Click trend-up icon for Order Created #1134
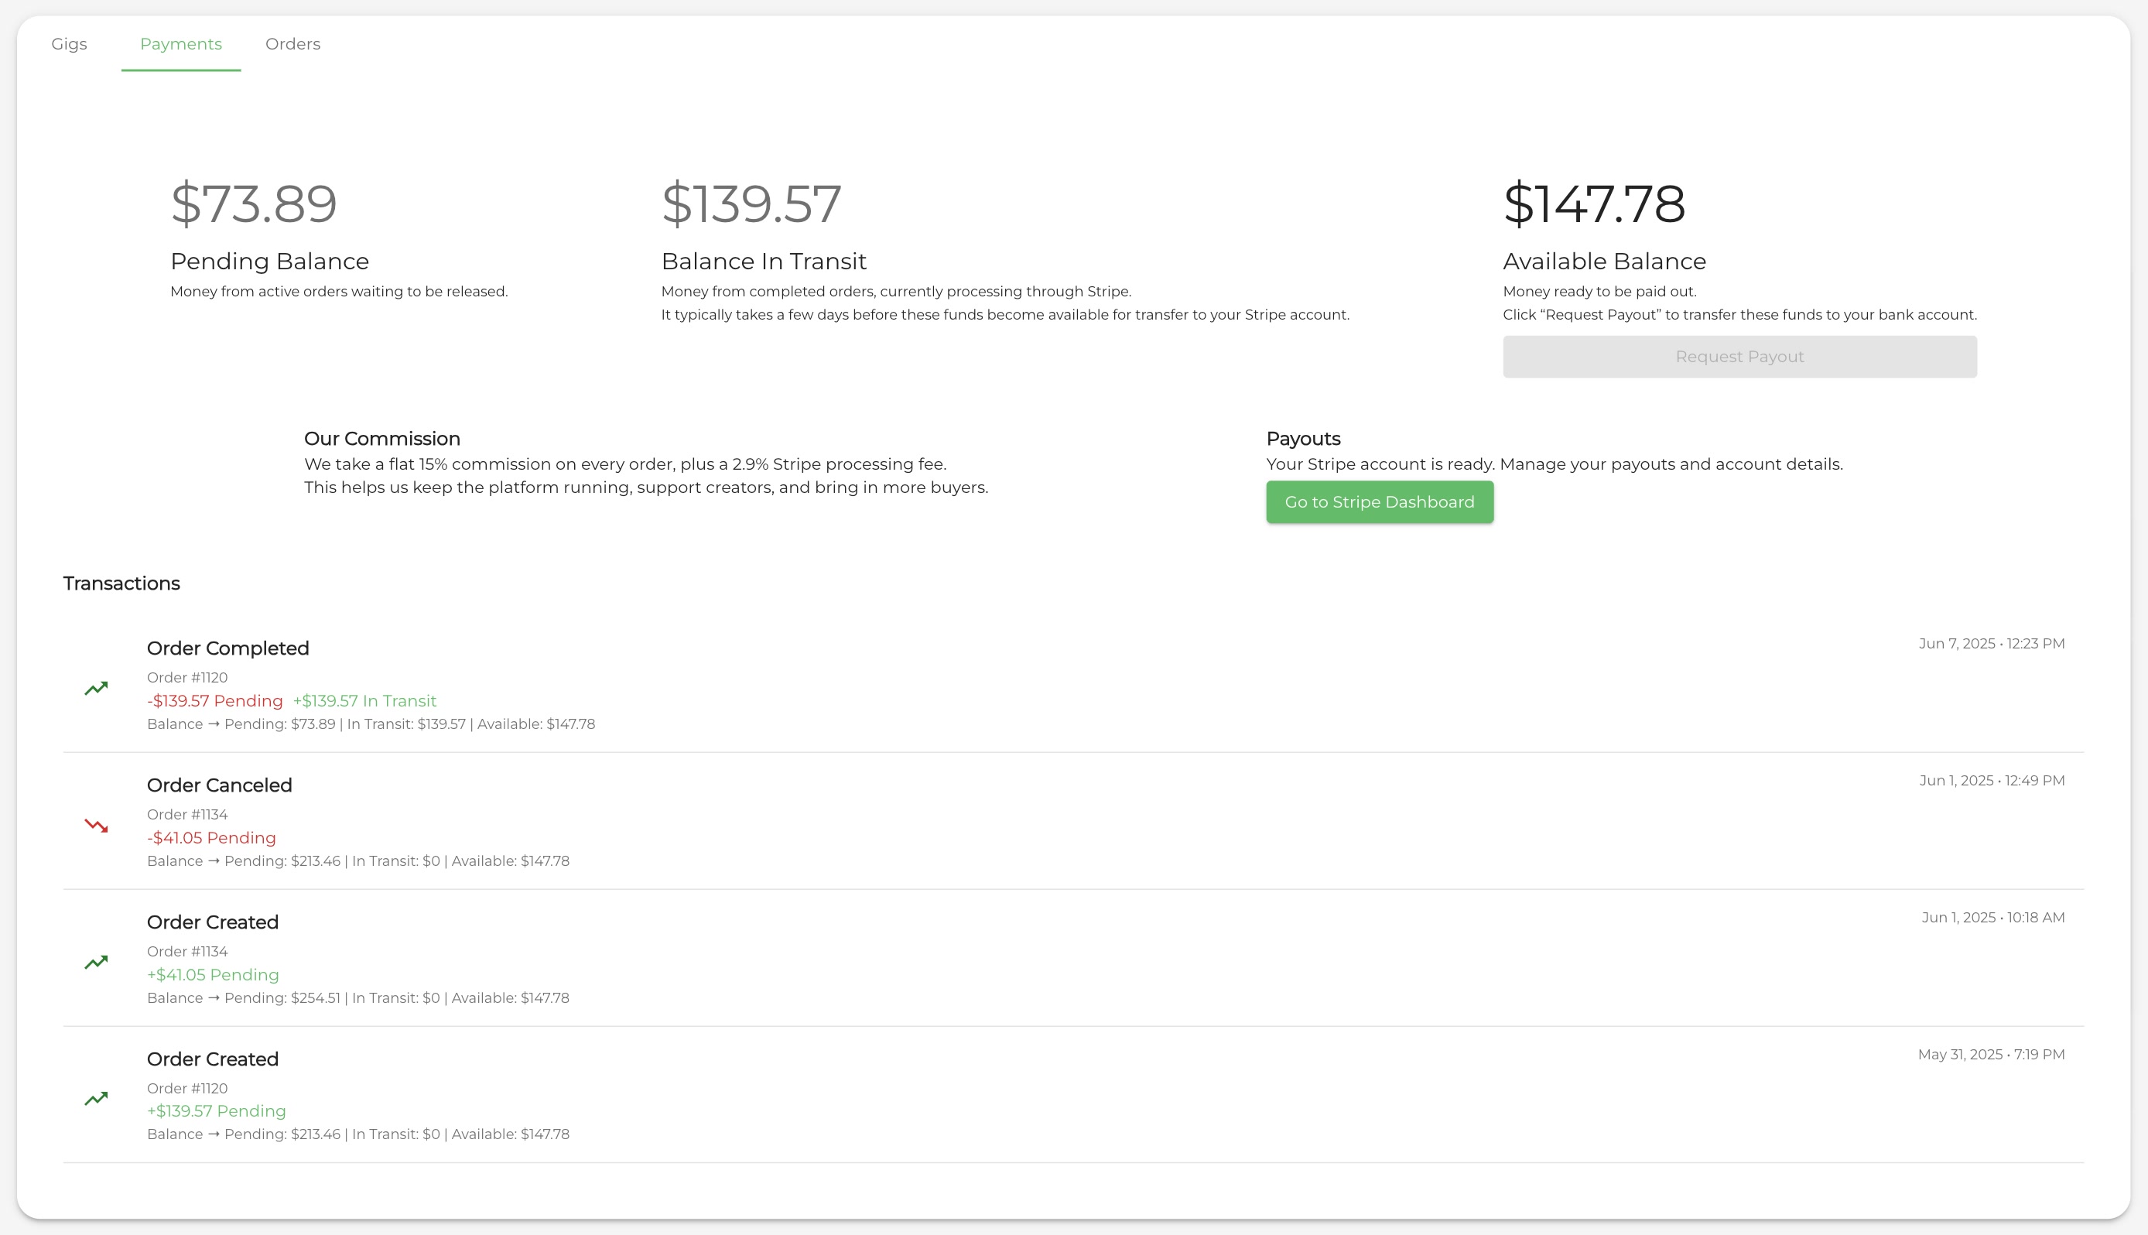 [x=96, y=962]
